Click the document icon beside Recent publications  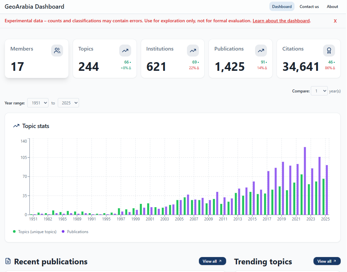click(8, 261)
